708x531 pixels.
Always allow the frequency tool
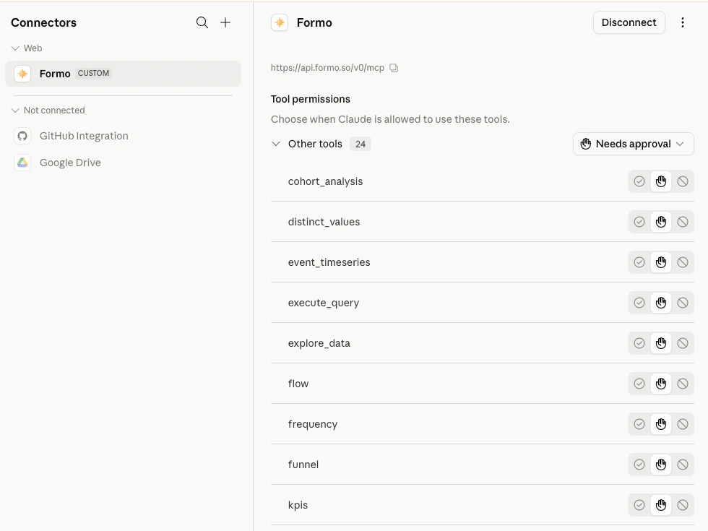click(639, 424)
